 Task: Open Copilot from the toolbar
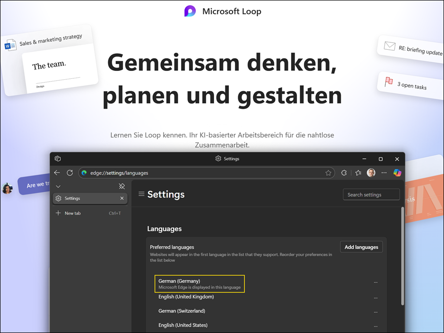pyautogui.click(x=397, y=173)
